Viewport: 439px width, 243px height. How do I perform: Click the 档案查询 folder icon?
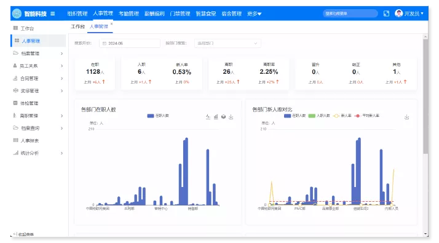coord(16,128)
